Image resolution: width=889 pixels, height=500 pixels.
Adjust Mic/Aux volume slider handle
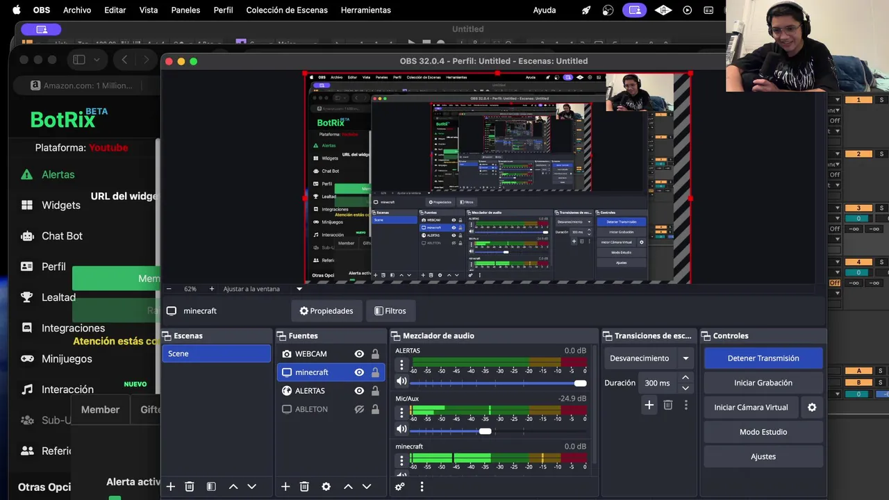point(485,431)
